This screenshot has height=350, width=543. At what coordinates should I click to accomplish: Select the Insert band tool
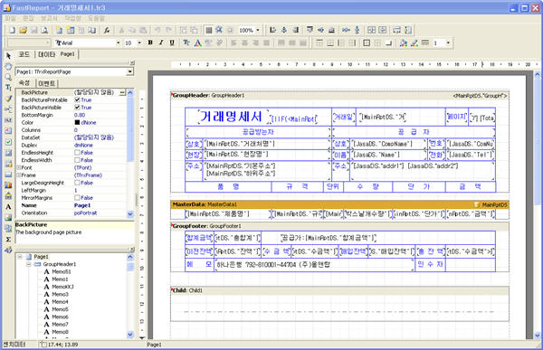[x=8, y=109]
